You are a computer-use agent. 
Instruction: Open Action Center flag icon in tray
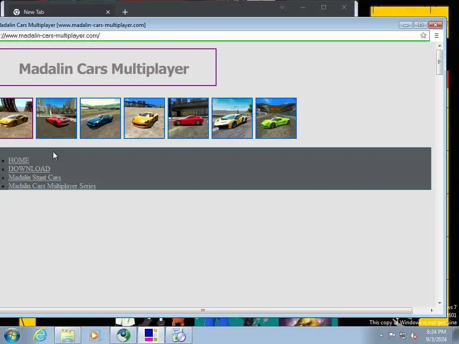[x=392, y=335]
